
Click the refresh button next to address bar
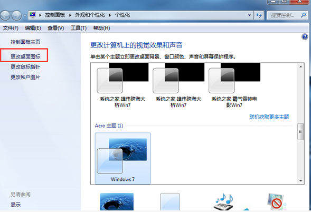259,15
